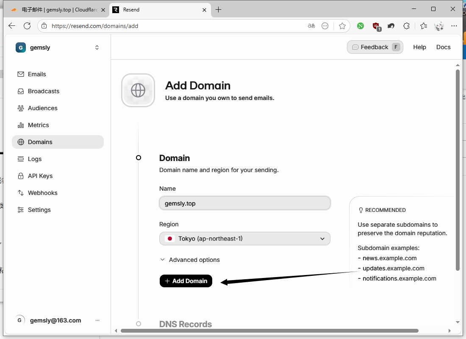Open account menu next to gemsly@163.com

97,320
